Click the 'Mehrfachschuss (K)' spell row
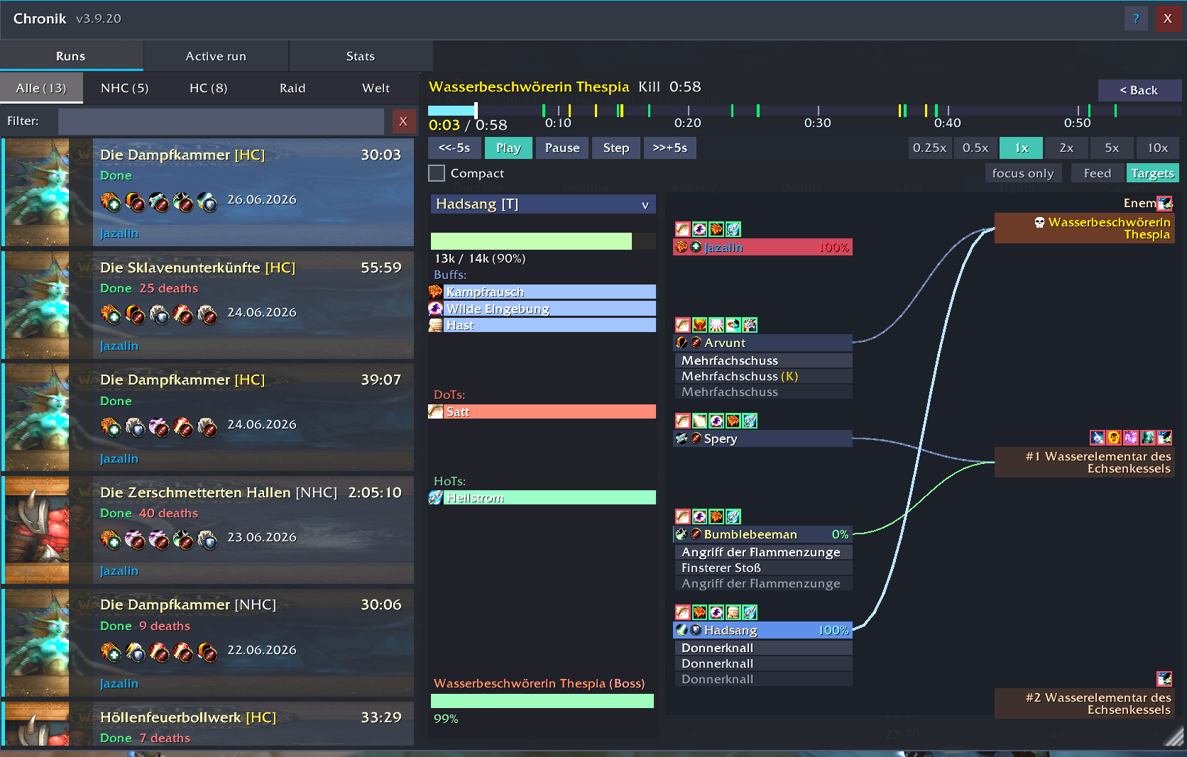 tap(763, 376)
